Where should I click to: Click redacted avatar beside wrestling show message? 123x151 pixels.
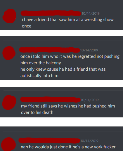[9, 16]
